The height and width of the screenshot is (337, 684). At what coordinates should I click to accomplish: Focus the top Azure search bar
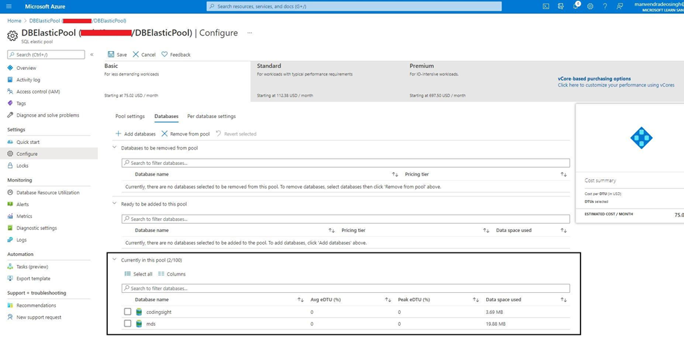[x=354, y=6]
